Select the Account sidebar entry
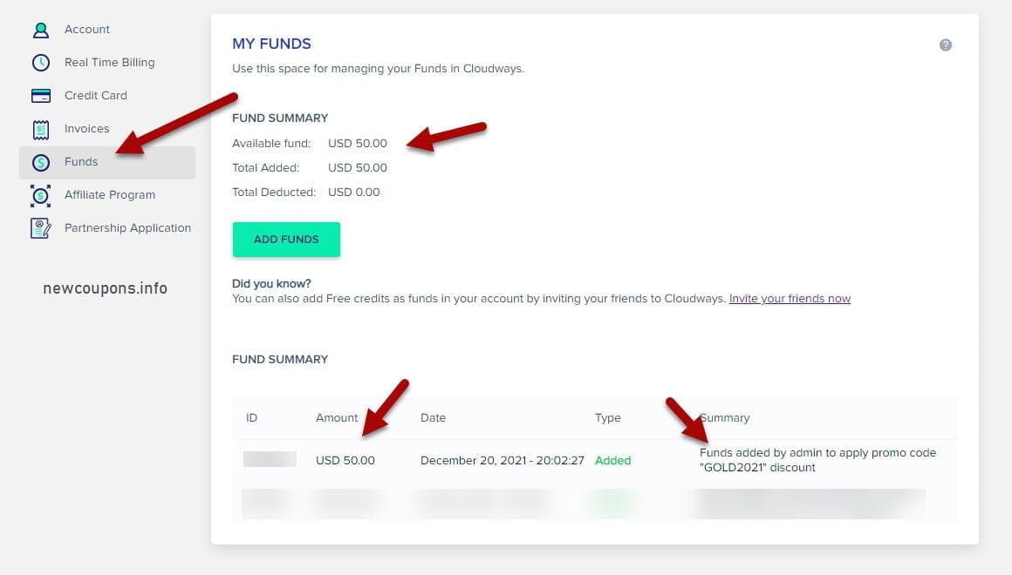This screenshot has width=1012, height=575. 86,29
